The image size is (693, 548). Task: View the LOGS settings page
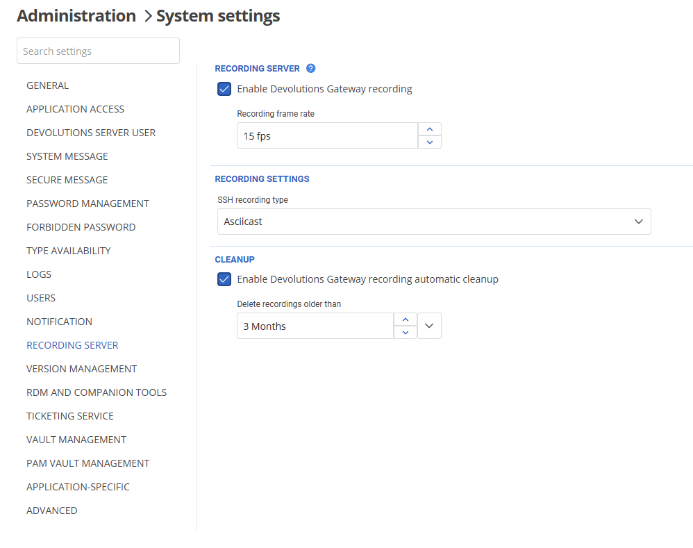[x=39, y=274]
